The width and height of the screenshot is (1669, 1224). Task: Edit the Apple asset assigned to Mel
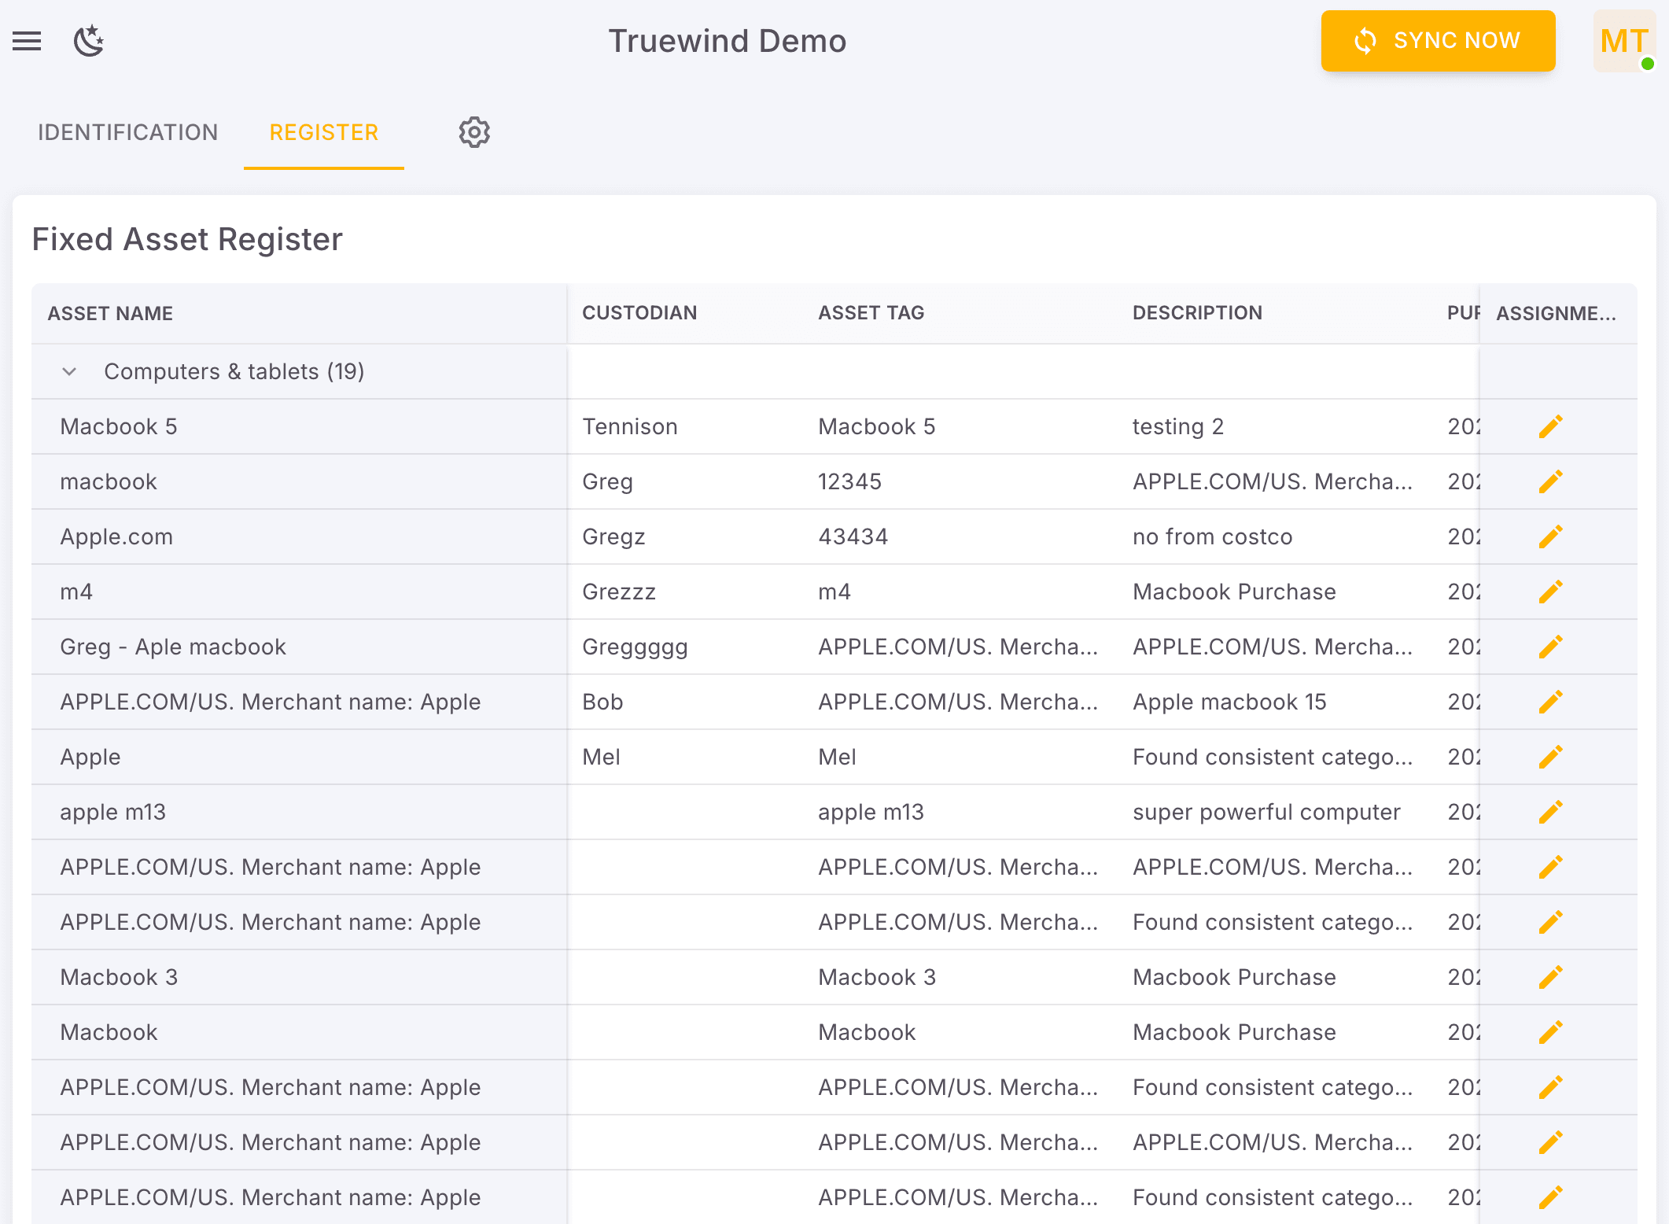tap(1549, 756)
